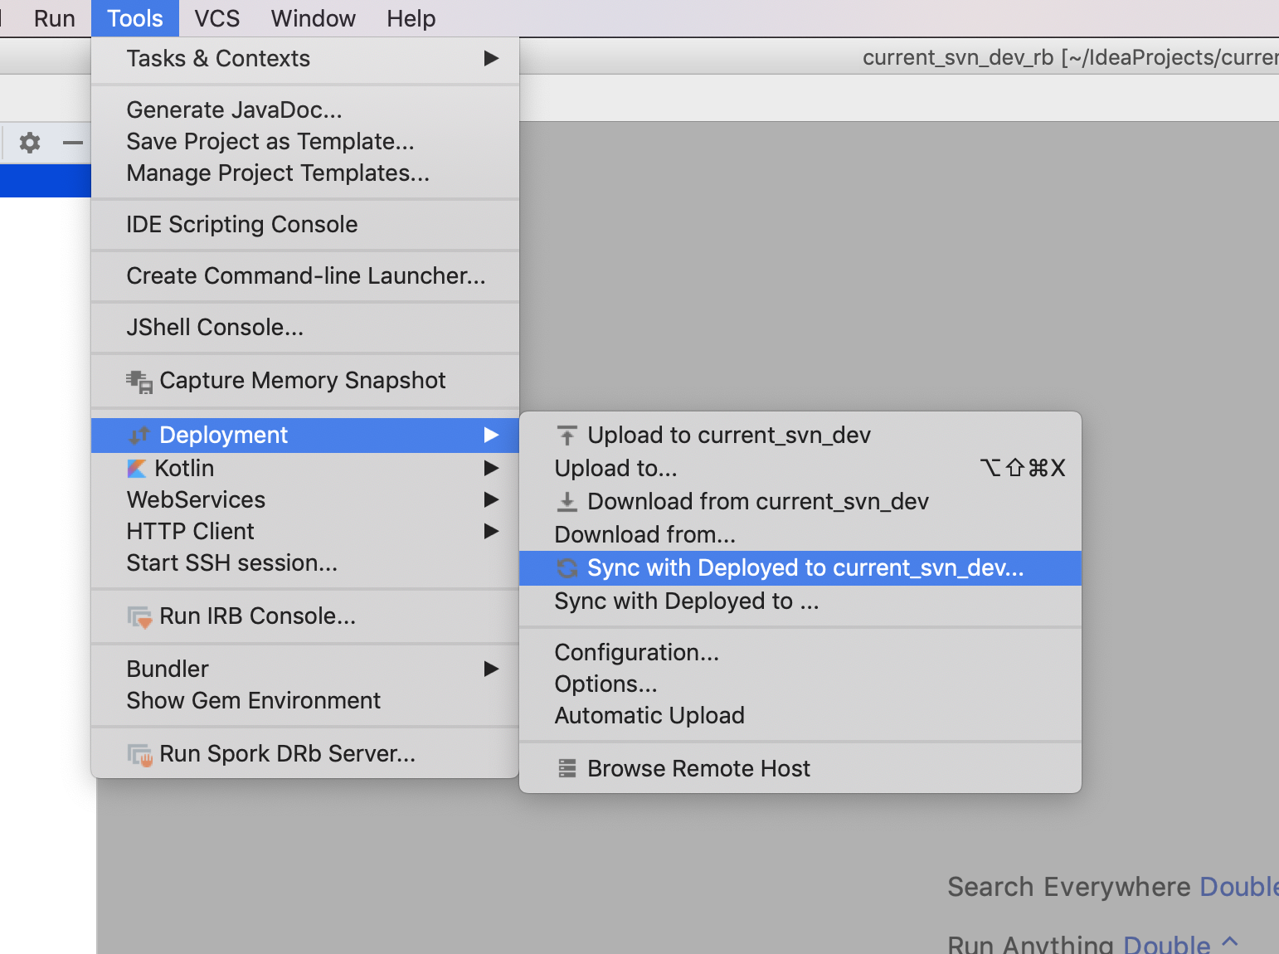Choose Download from... option
This screenshot has height=954, width=1279.
(800, 534)
